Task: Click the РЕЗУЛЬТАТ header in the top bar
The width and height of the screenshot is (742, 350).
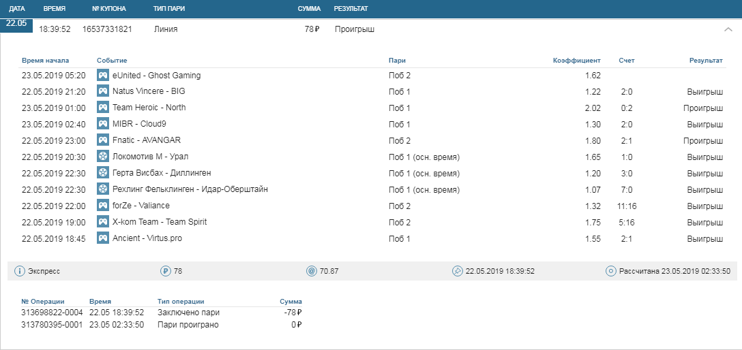Action: (x=351, y=9)
